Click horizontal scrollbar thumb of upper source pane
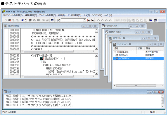This screenshot has height=116, width=168. (49, 51)
